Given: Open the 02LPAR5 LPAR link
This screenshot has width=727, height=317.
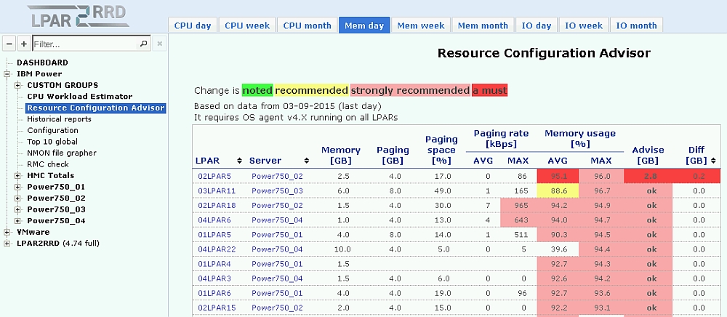Looking at the screenshot, I should click(x=214, y=177).
